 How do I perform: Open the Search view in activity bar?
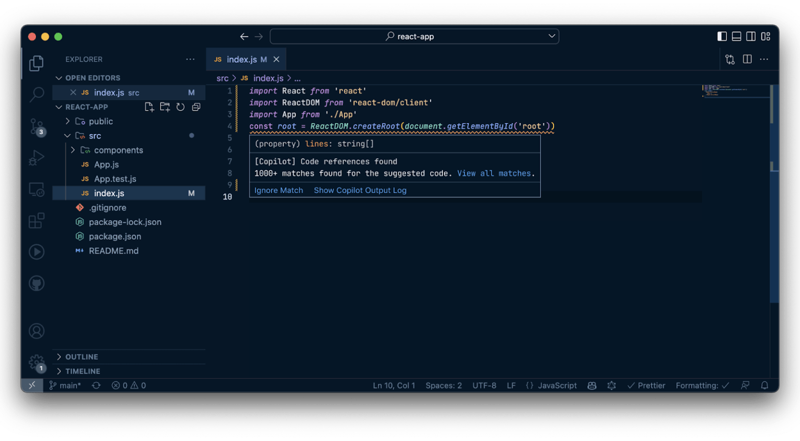pyautogui.click(x=36, y=94)
